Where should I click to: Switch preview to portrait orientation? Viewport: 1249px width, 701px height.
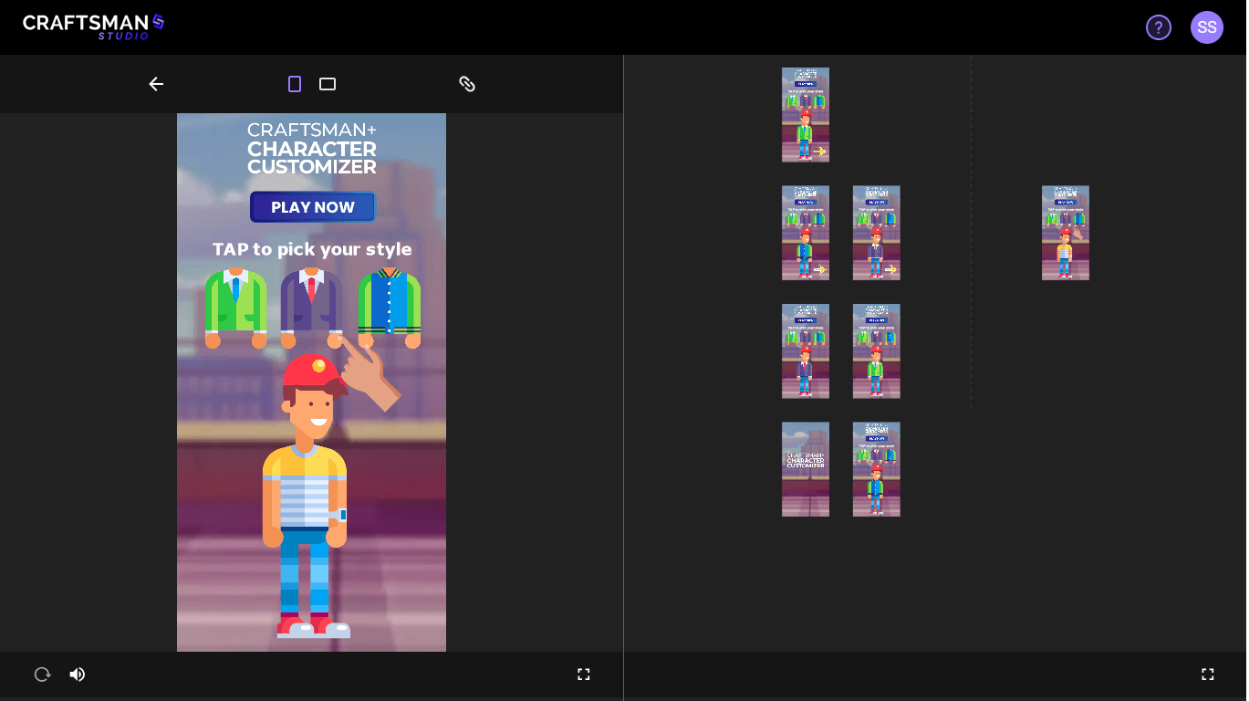295,84
